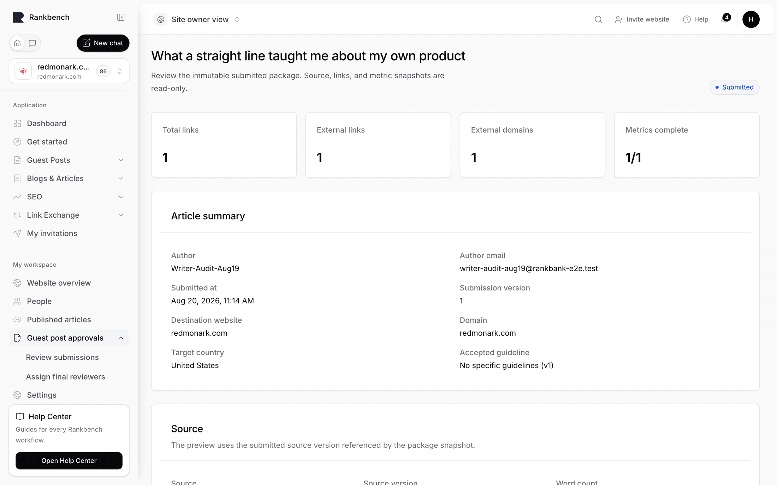The image size is (777, 485).
Task: Open the Help link in header
Action: coord(695,19)
